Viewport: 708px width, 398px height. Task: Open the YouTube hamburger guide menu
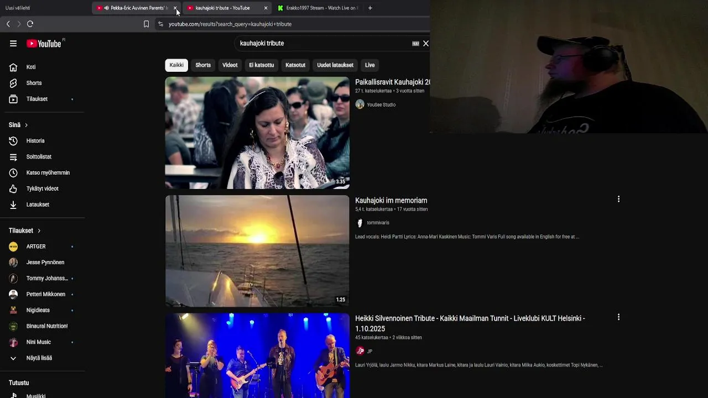[13, 44]
